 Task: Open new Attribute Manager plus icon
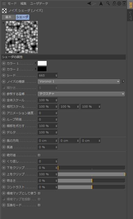tap(124, 3)
